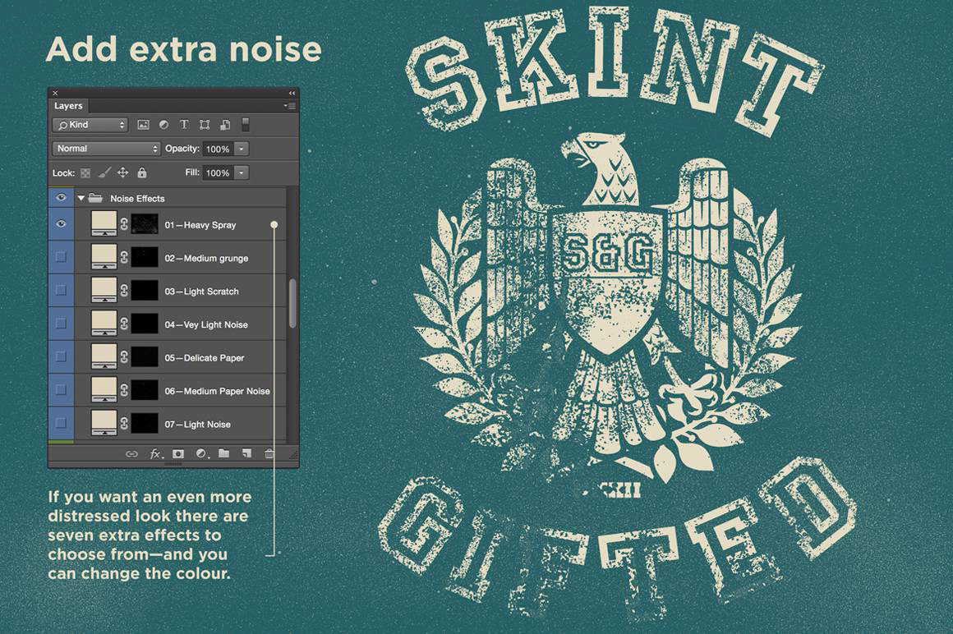Open the Kind filter dropdown
The image size is (953, 634).
point(90,125)
